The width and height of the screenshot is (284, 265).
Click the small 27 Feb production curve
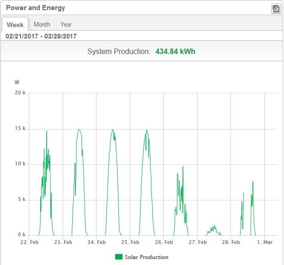[214, 230]
